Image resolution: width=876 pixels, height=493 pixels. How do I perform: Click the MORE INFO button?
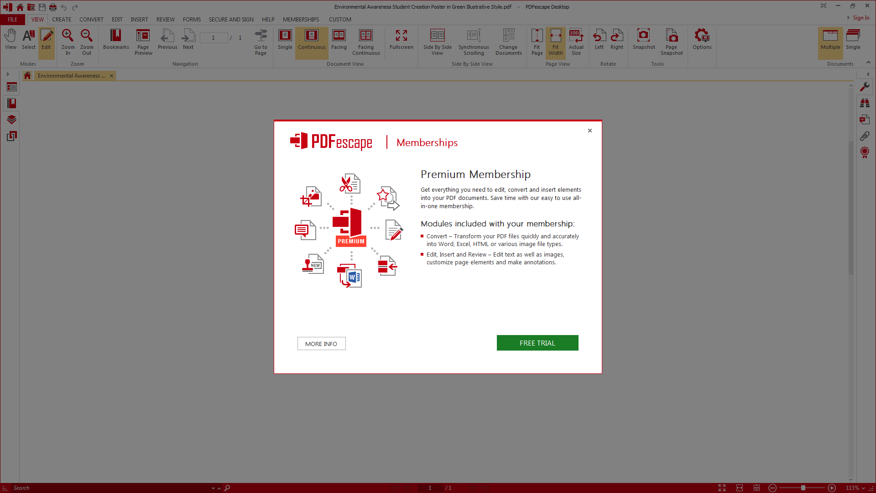tap(321, 344)
